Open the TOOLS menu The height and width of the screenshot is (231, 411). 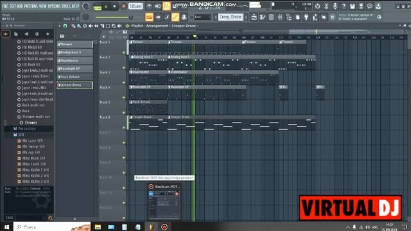[66, 6]
